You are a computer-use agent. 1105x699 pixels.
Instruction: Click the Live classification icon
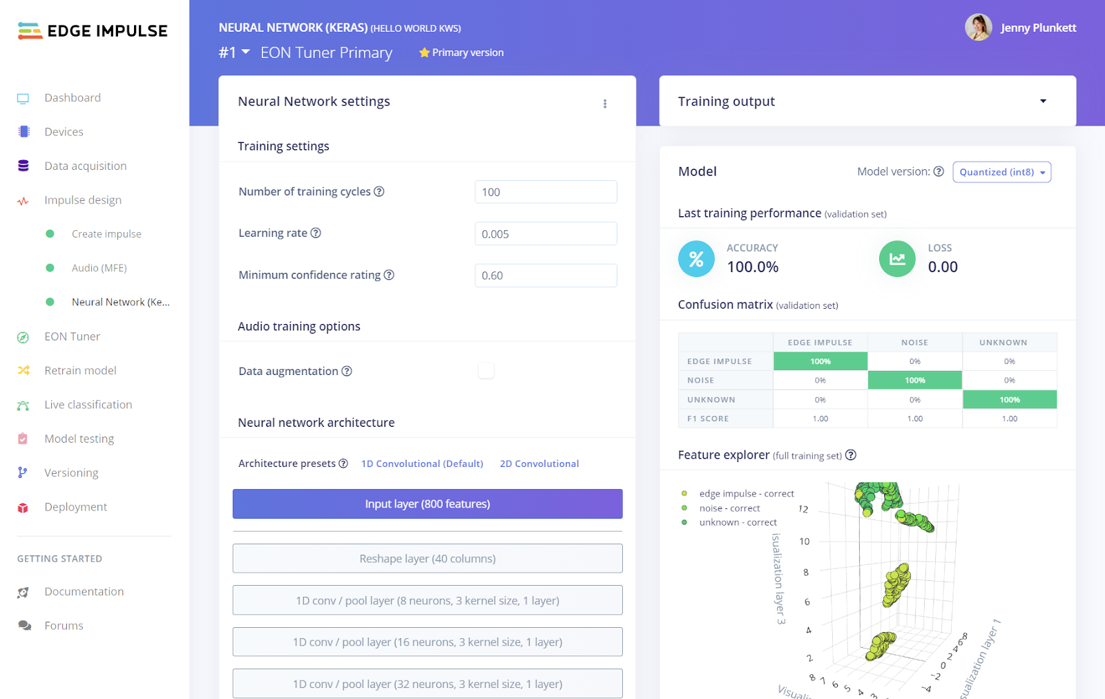(23, 405)
